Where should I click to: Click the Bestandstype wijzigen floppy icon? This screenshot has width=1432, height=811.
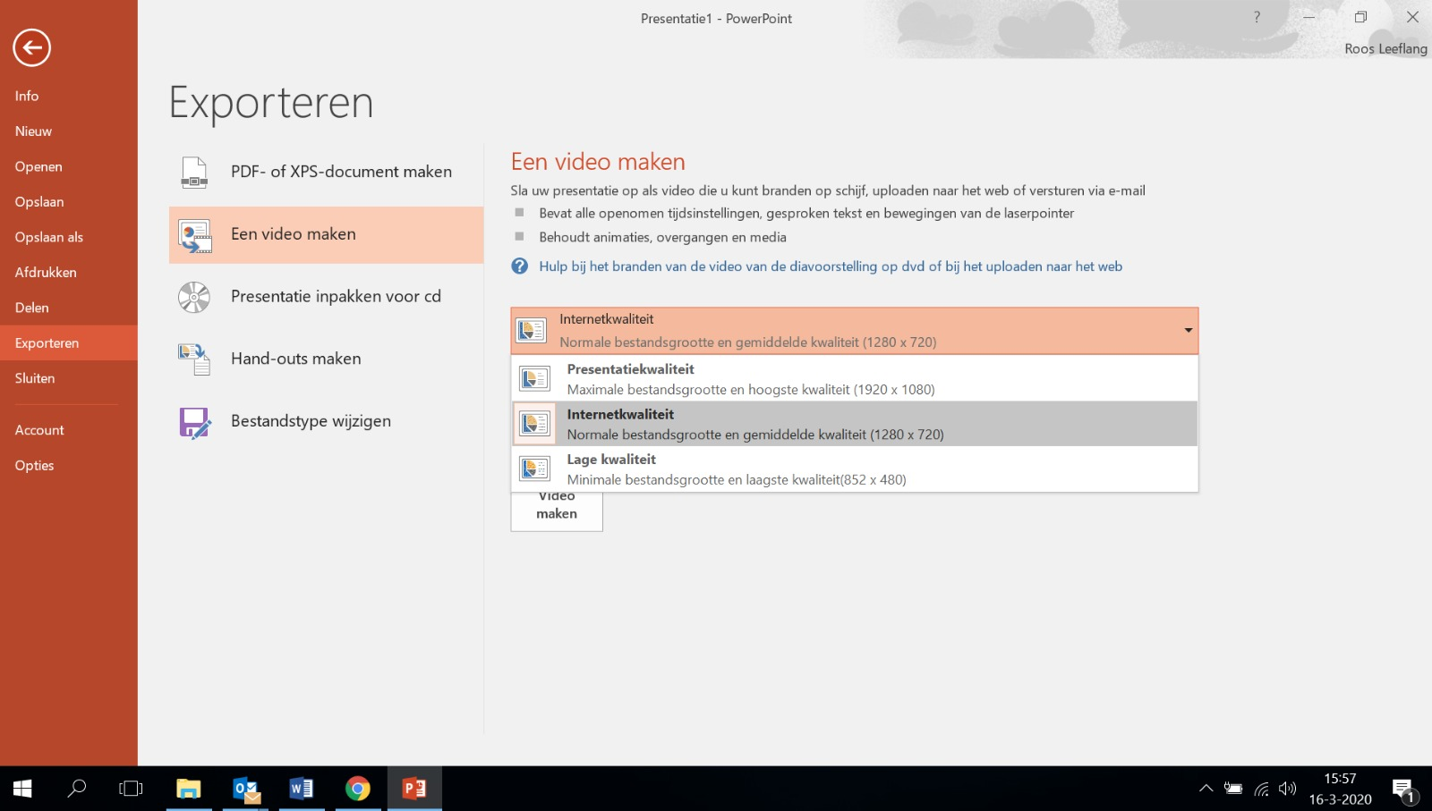(194, 422)
